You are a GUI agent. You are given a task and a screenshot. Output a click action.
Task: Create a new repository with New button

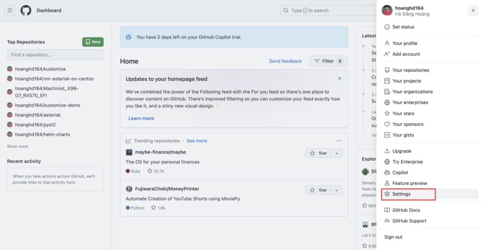coord(93,42)
